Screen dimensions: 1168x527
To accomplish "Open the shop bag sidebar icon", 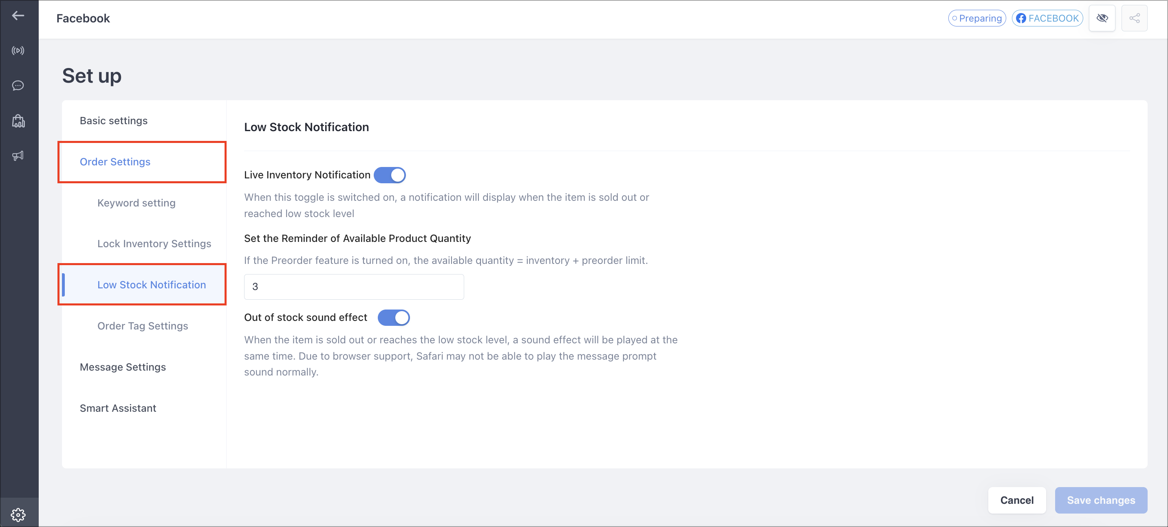I will (18, 121).
